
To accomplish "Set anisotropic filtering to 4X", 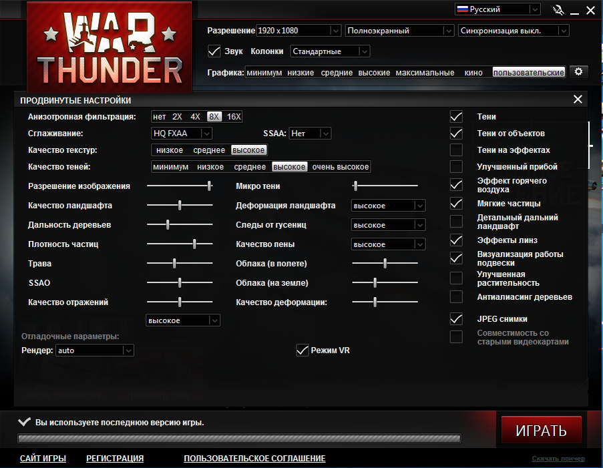I will point(196,117).
